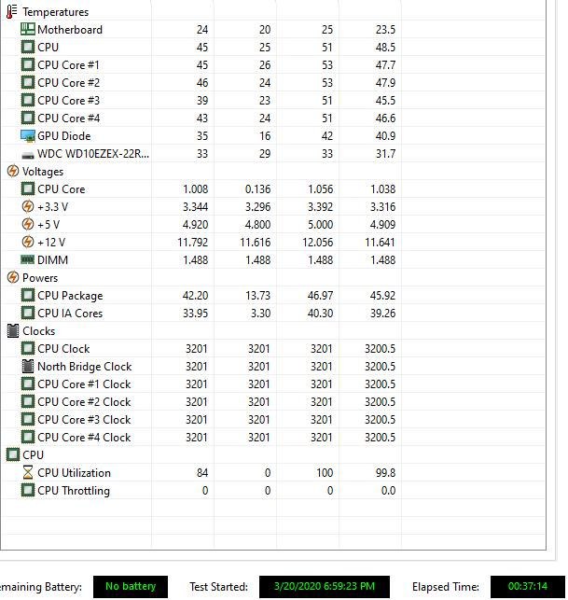Select the Temperatures section header
The image size is (568, 600).
click(x=55, y=12)
